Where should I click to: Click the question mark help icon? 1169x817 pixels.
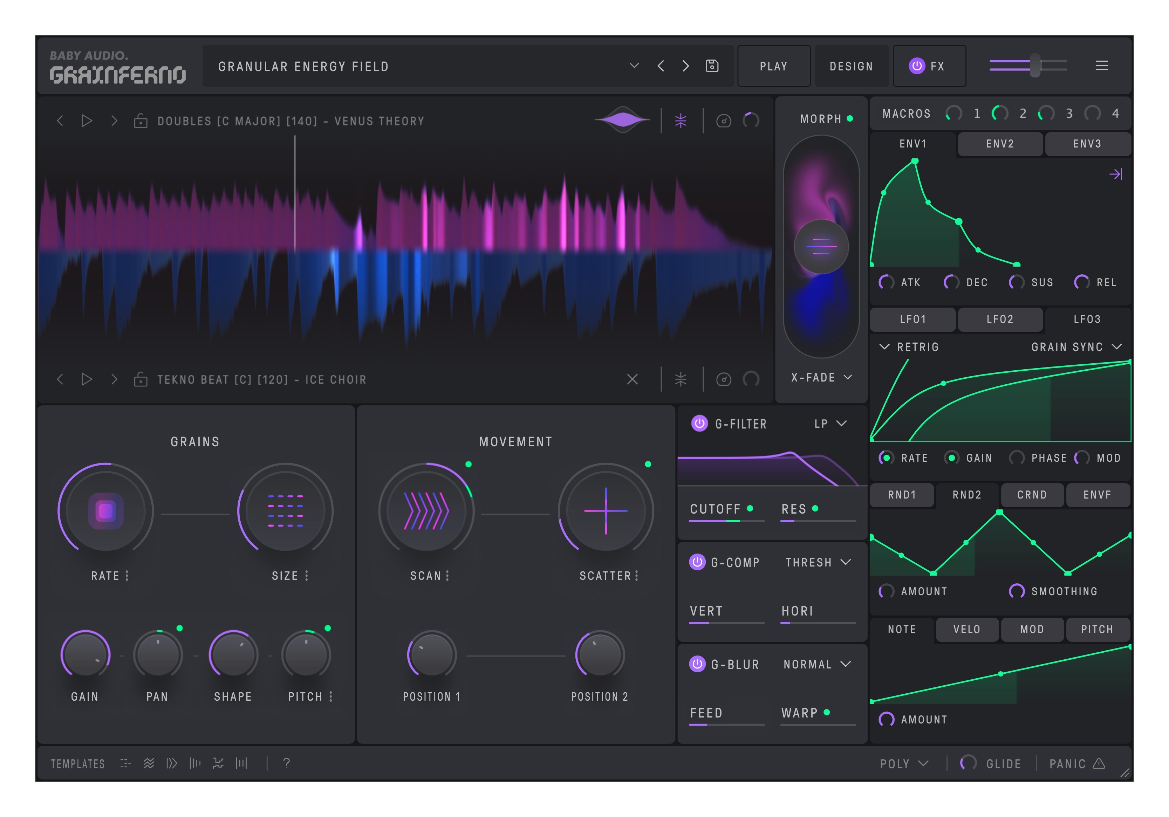coord(287,763)
